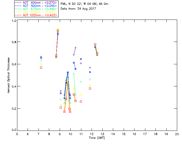Click the green diamond marker at hour 11
Viewport: 182px width, 145px height.
pos(81,82)
